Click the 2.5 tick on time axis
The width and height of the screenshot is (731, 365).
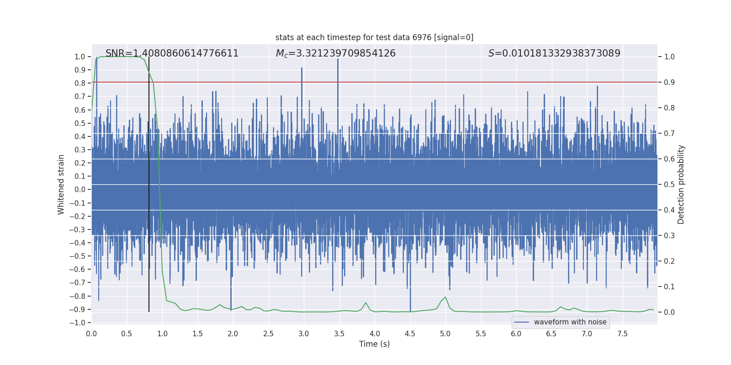(x=268, y=334)
